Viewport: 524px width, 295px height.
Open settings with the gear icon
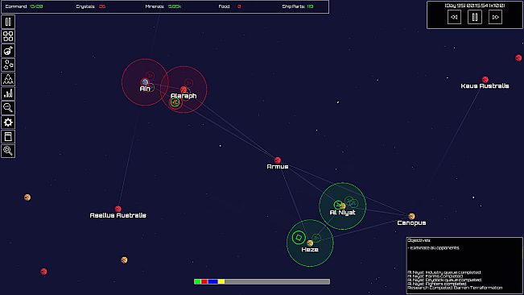[x=8, y=122]
